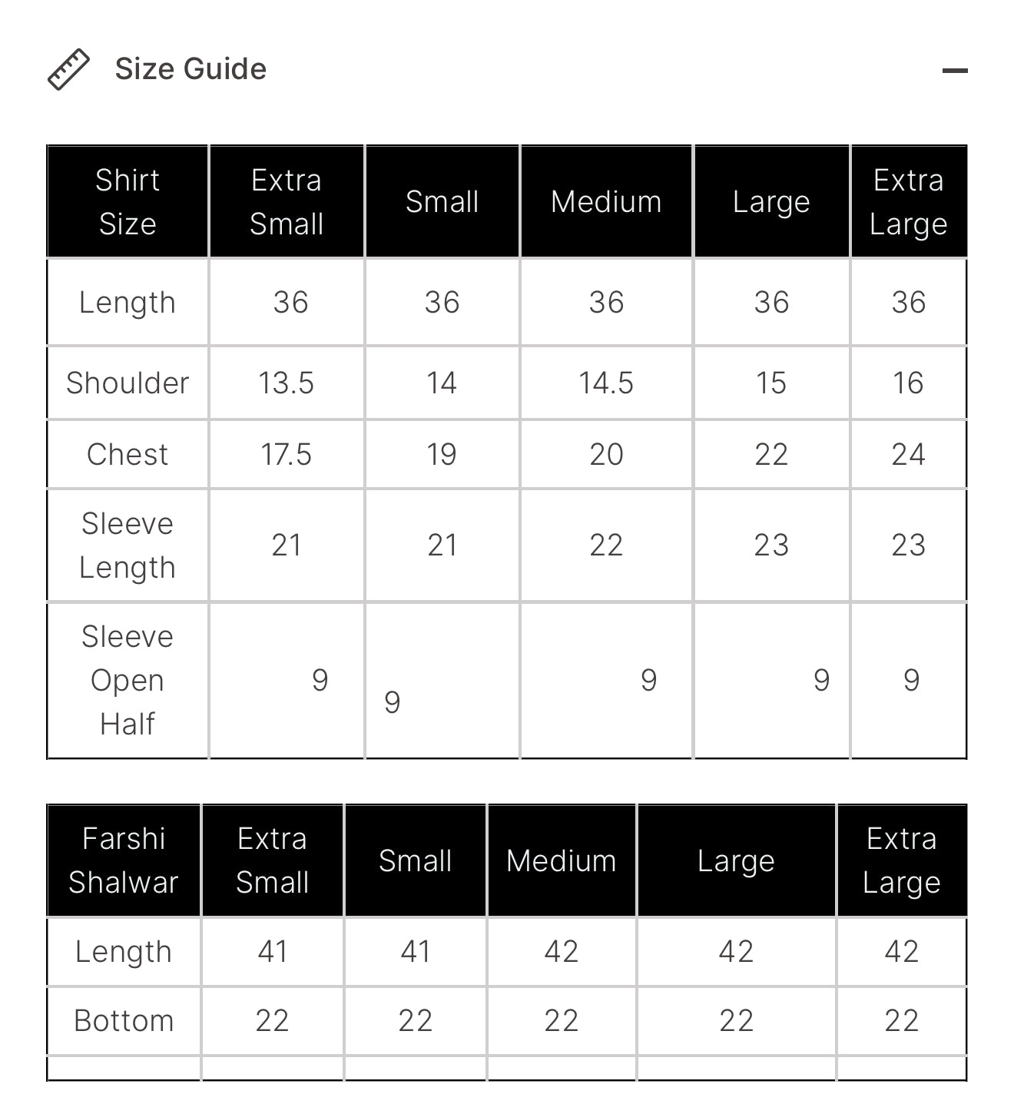The width and height of the screenshot is (1014, 1104).
Task: Click the Bottom row label in shalwar table
Action: point(124,1021)
